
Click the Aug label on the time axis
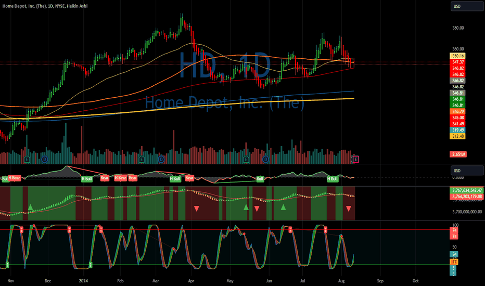pyautogui.click(x=341, y=281)
